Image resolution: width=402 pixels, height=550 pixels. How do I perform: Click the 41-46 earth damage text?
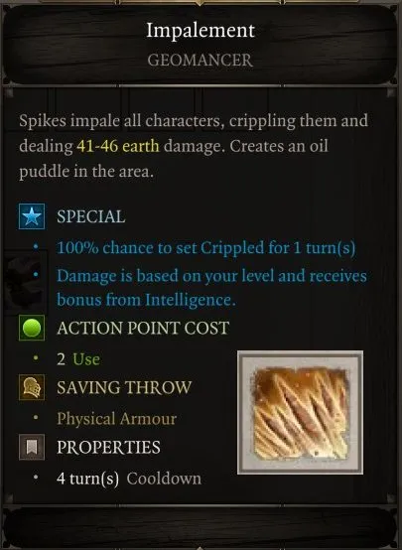click(x=118, y=146)
